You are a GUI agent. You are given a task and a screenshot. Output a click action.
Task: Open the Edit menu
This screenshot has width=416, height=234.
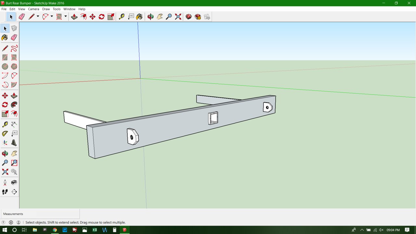click(x=12, y=9)
